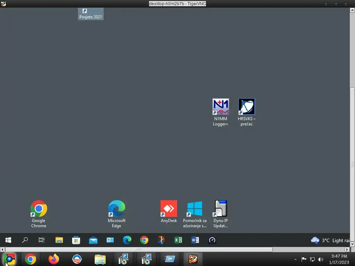Open the remote Windows Start menu
Screen dimensions: 355x266
pos(8,240)
